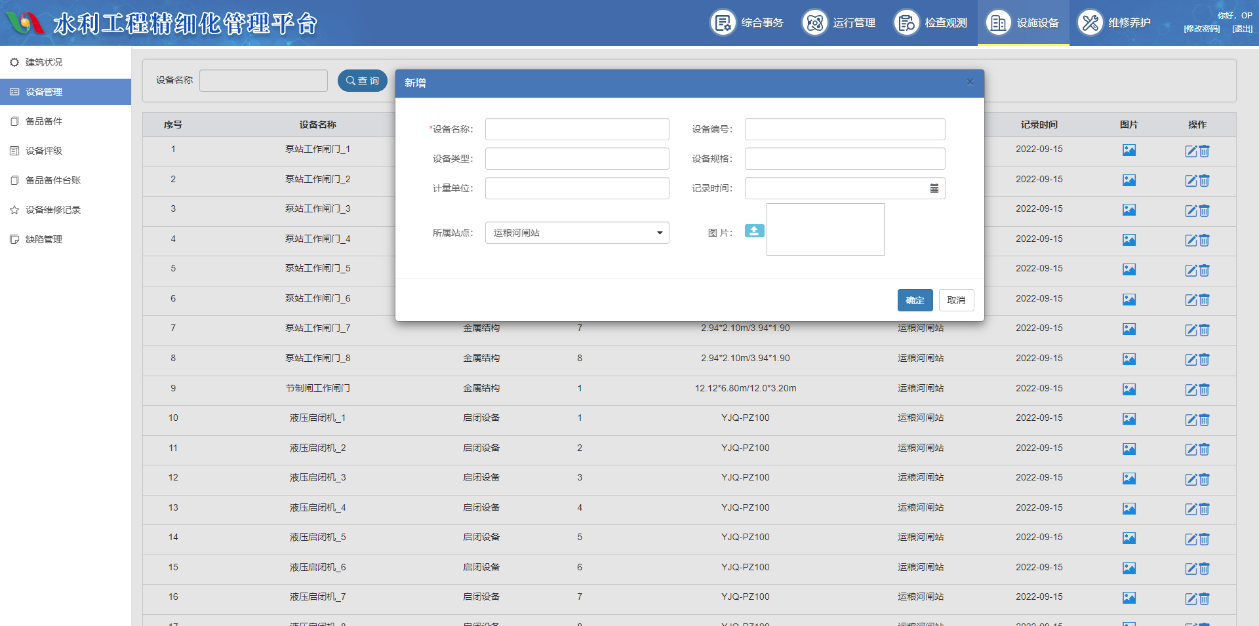Switch to 运行管理 navigation tab

point(839,23)
